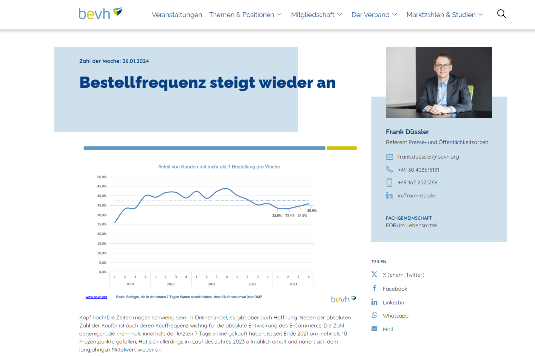Click the frank.duessler@bevh.org email link
Screen dimensions: 535x356
428,157
